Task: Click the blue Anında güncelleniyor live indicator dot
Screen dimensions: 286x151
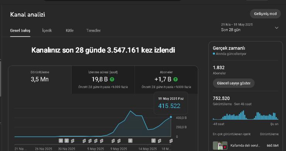Action: (214, 54)
